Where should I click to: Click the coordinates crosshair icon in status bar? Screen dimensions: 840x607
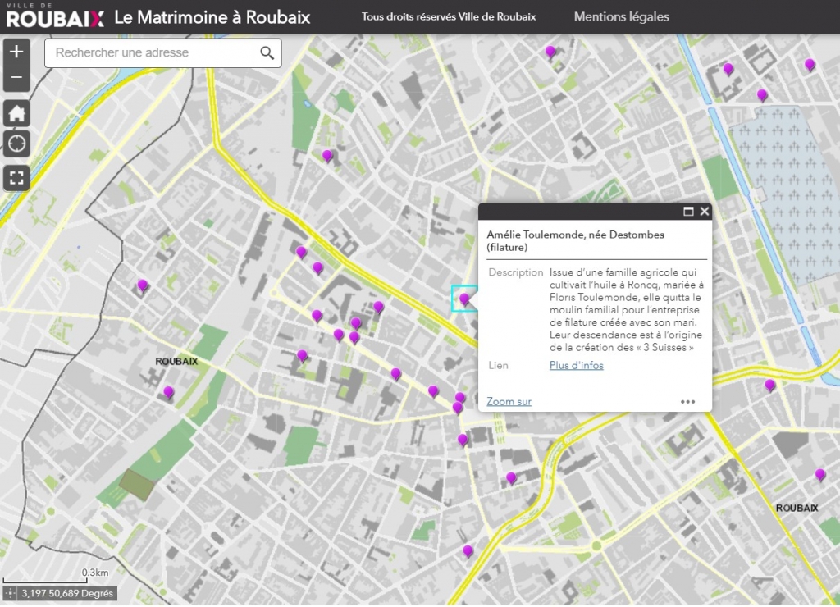10,593
